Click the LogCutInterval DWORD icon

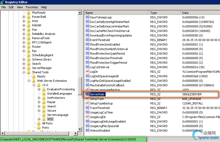coord(87,67)
